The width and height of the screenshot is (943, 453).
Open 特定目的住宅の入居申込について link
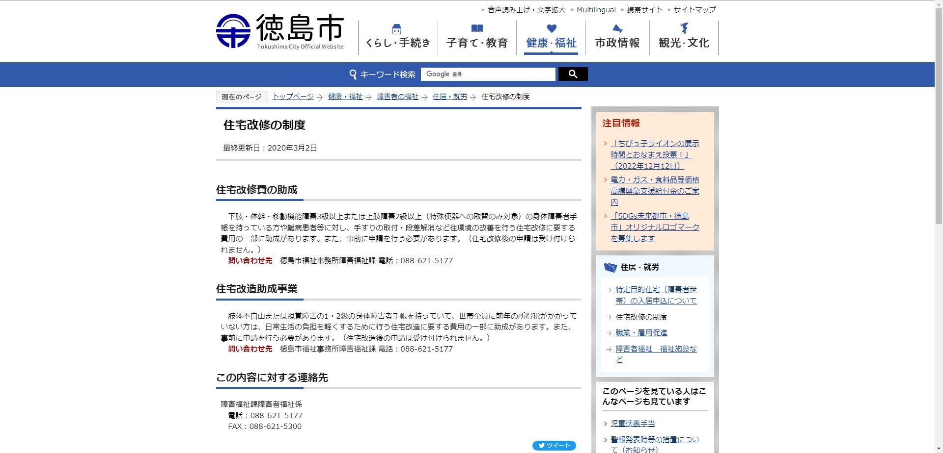pos(656,295)
